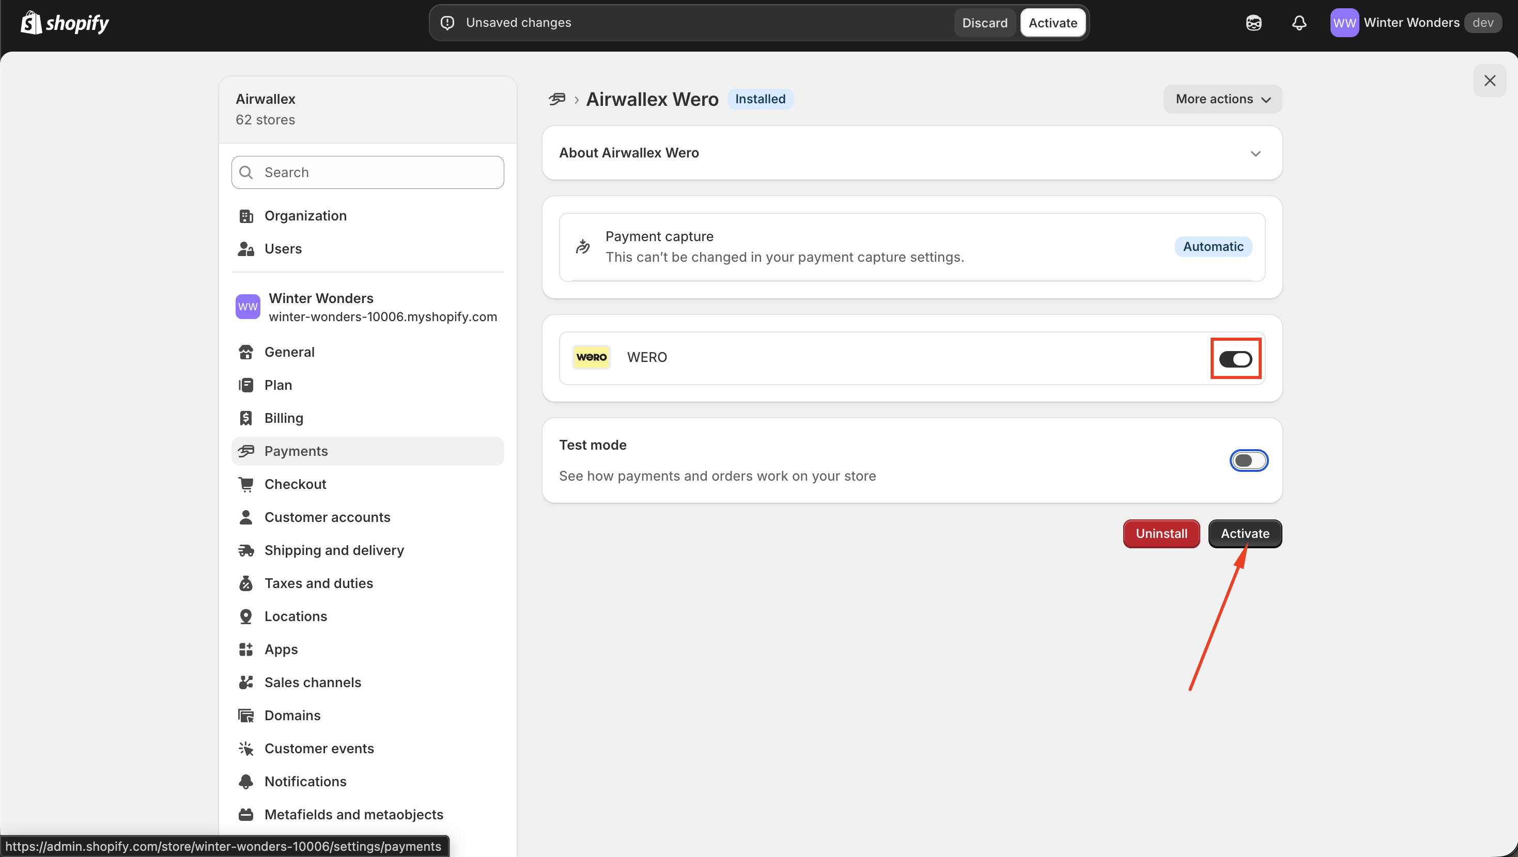The image size is (1518, 857).
Task: Click the Apps grid icon
Action: [246, 649]
